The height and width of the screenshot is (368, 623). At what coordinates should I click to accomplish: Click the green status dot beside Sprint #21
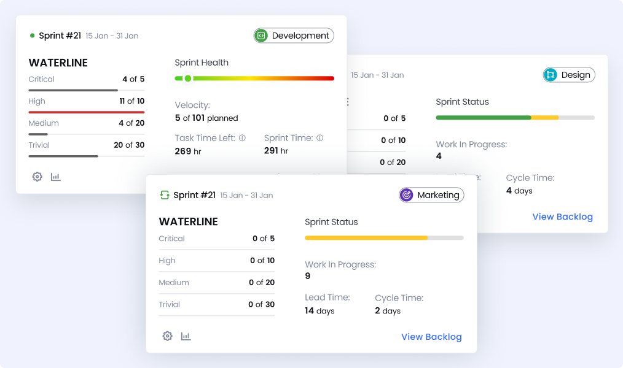(32, 36)
